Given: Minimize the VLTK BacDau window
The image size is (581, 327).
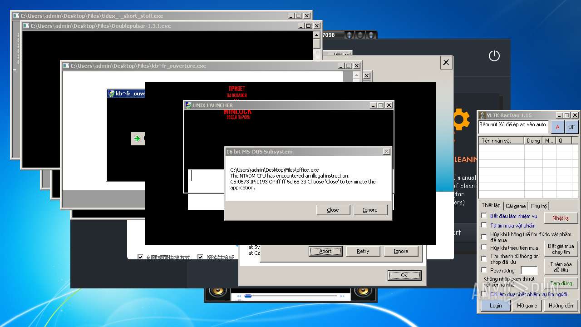Looking at the screenshot, I should tap(559, 115).
